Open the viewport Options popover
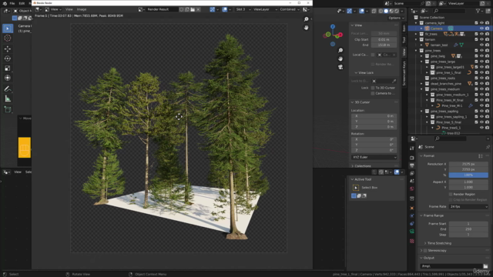 pyautogui.click(x=396, y=18)
